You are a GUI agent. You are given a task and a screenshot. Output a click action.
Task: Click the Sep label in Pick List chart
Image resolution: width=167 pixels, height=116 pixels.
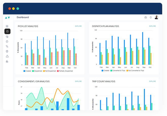pos(69,68)
